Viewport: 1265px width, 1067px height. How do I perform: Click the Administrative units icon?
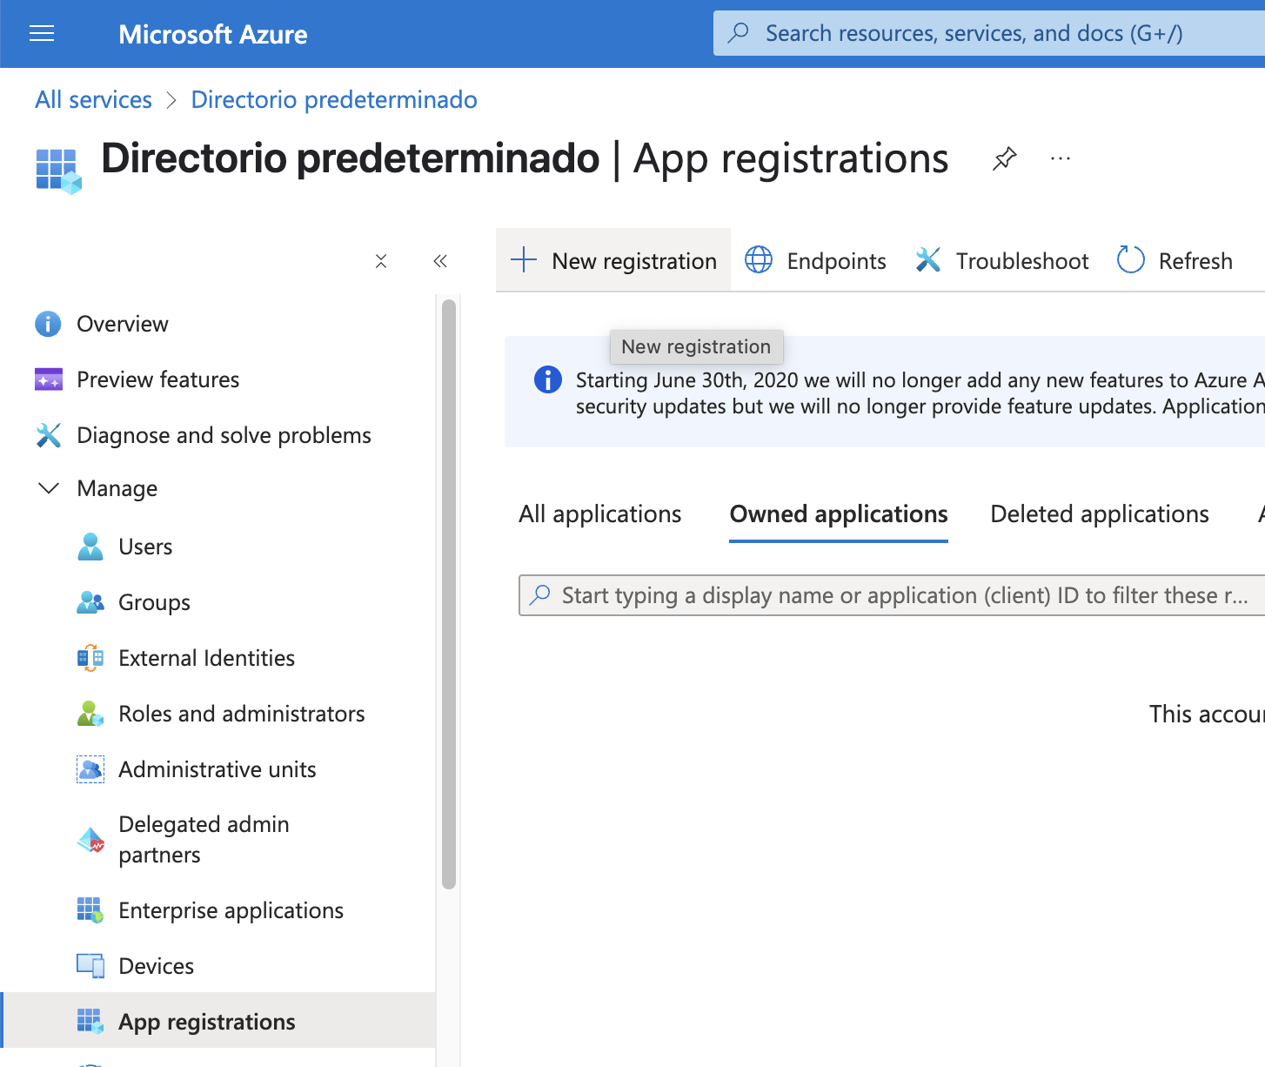click(x=90, y=769)
